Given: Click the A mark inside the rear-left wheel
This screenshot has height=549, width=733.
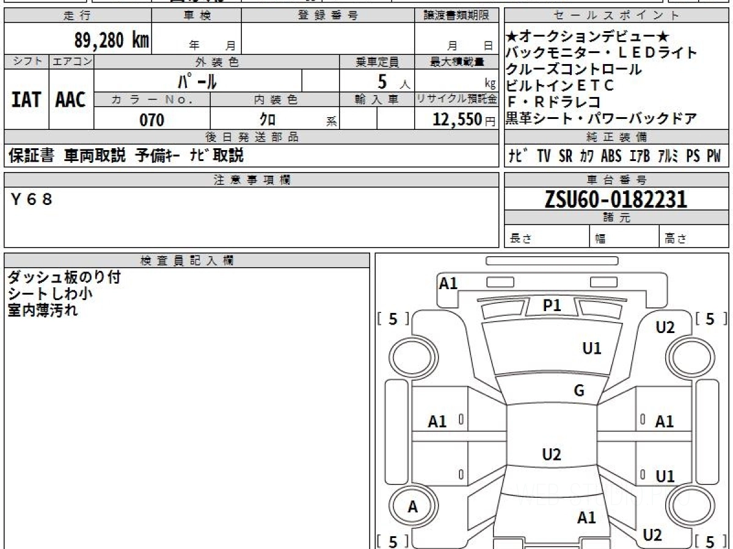Looking at the screenshot, I should [413, 507].
